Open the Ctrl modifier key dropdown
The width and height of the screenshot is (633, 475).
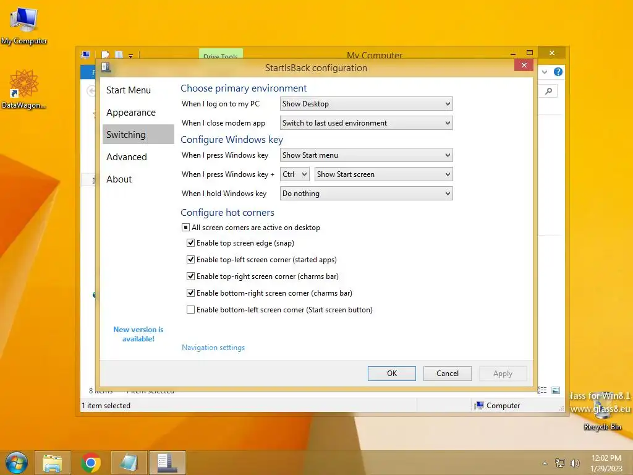click(295, 174)
